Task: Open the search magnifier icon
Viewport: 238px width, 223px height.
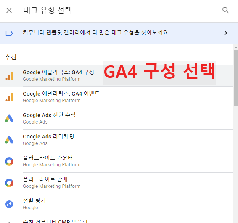Action: click(x=225, y=10)
